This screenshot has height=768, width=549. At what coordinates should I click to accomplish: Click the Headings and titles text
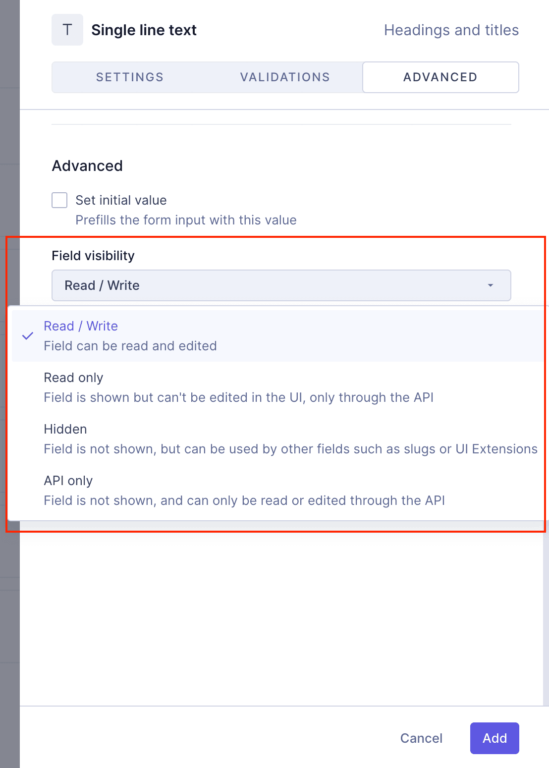point(451,30)
